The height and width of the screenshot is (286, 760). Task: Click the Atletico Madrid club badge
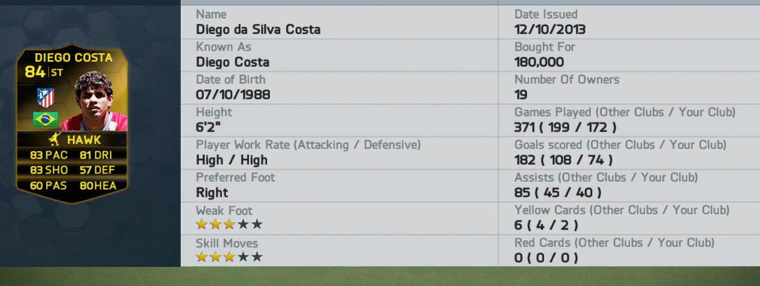pos(46,97)
